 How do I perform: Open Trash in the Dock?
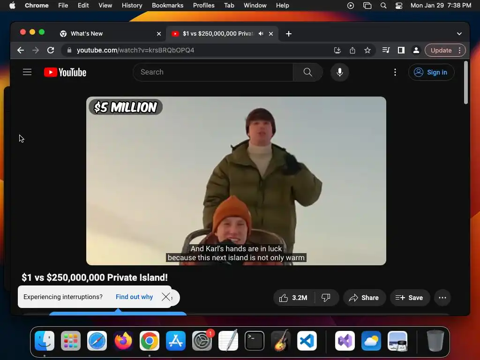[x=435, y=341]
